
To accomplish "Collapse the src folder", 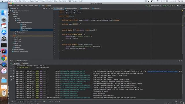I will pyautogui.click(x=12, y=16).
